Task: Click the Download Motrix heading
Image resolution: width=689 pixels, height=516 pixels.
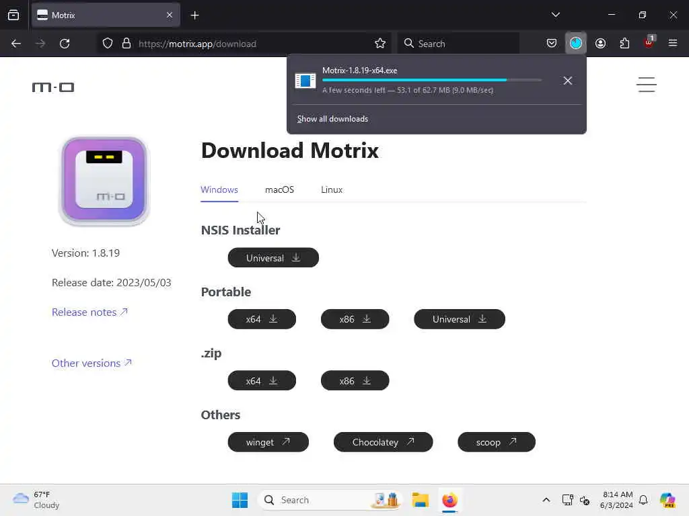Action: pos(289,150)
